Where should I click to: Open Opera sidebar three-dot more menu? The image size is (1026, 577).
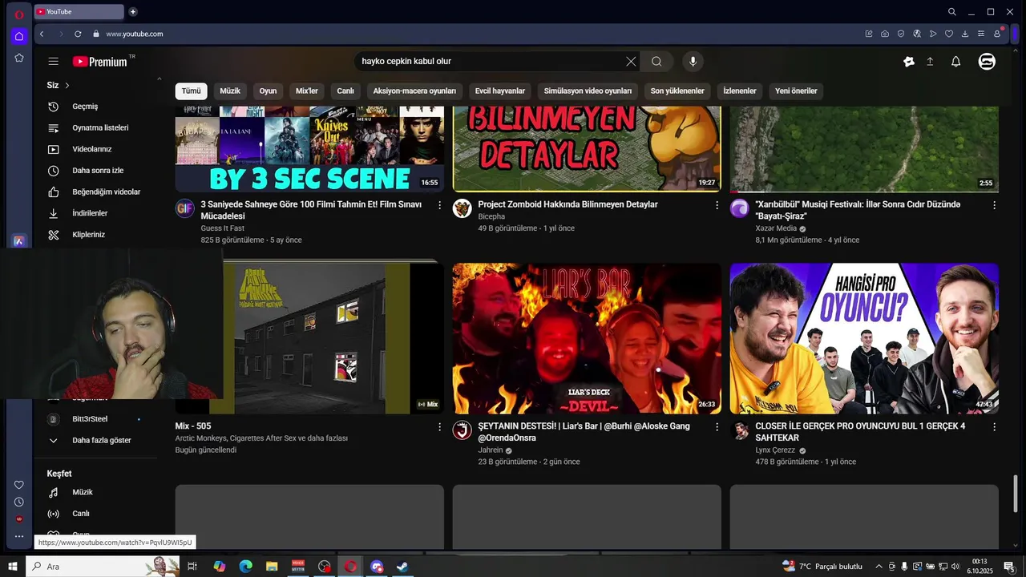(x=19, y=536)
